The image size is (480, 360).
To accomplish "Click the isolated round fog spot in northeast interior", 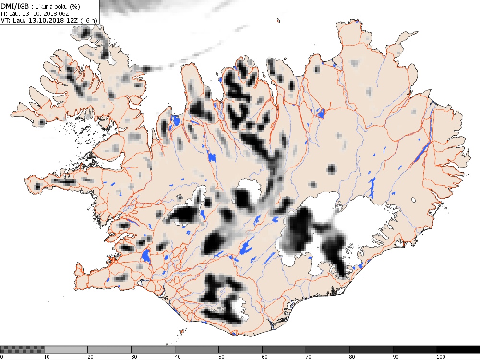I will point(332,168).
